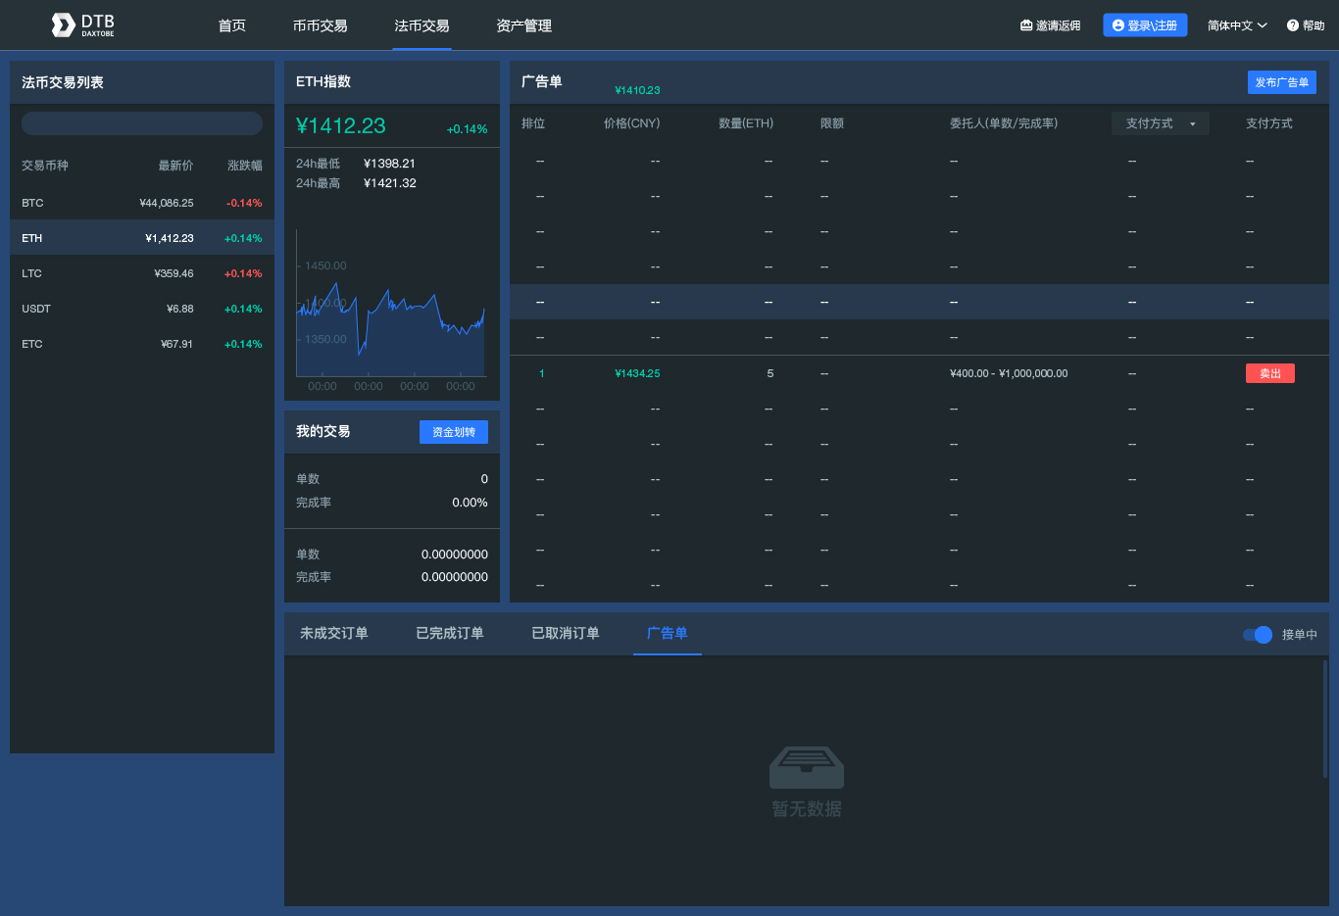Screen dimensions: 1339x916
Task: Click the 涨跌幅 column header
Action: (x=245, y=166)
